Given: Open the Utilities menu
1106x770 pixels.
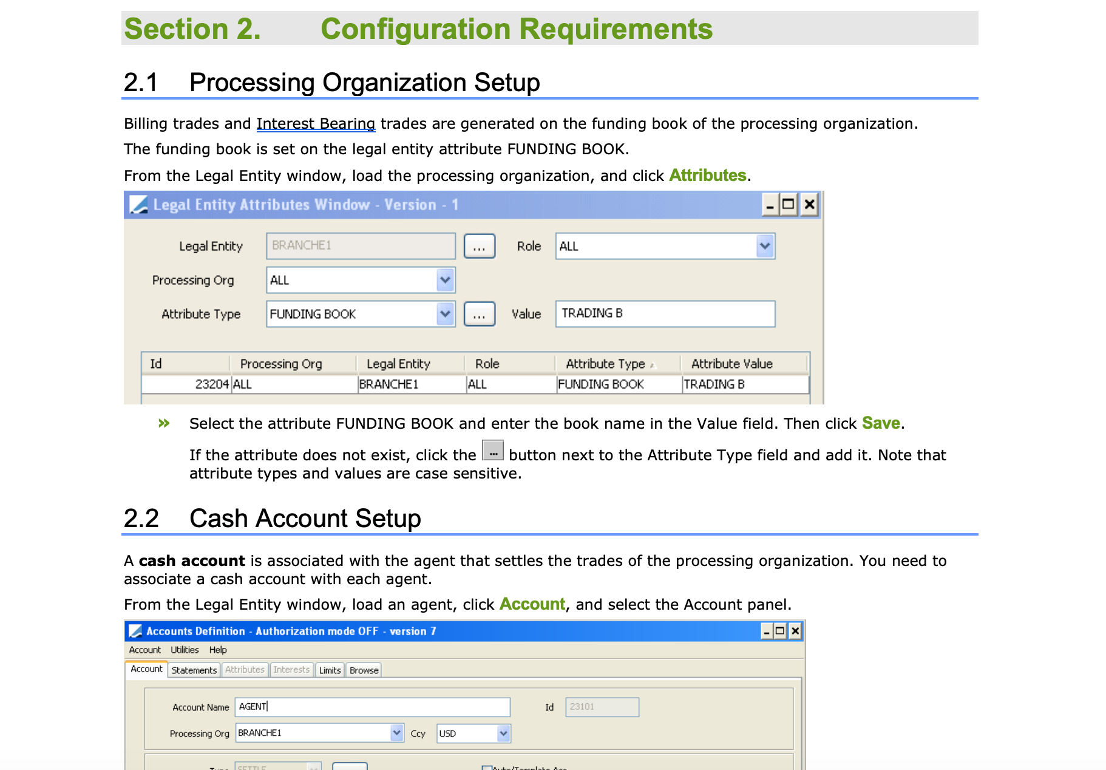Looking at the screenshot, I should [x=185, y=650].
